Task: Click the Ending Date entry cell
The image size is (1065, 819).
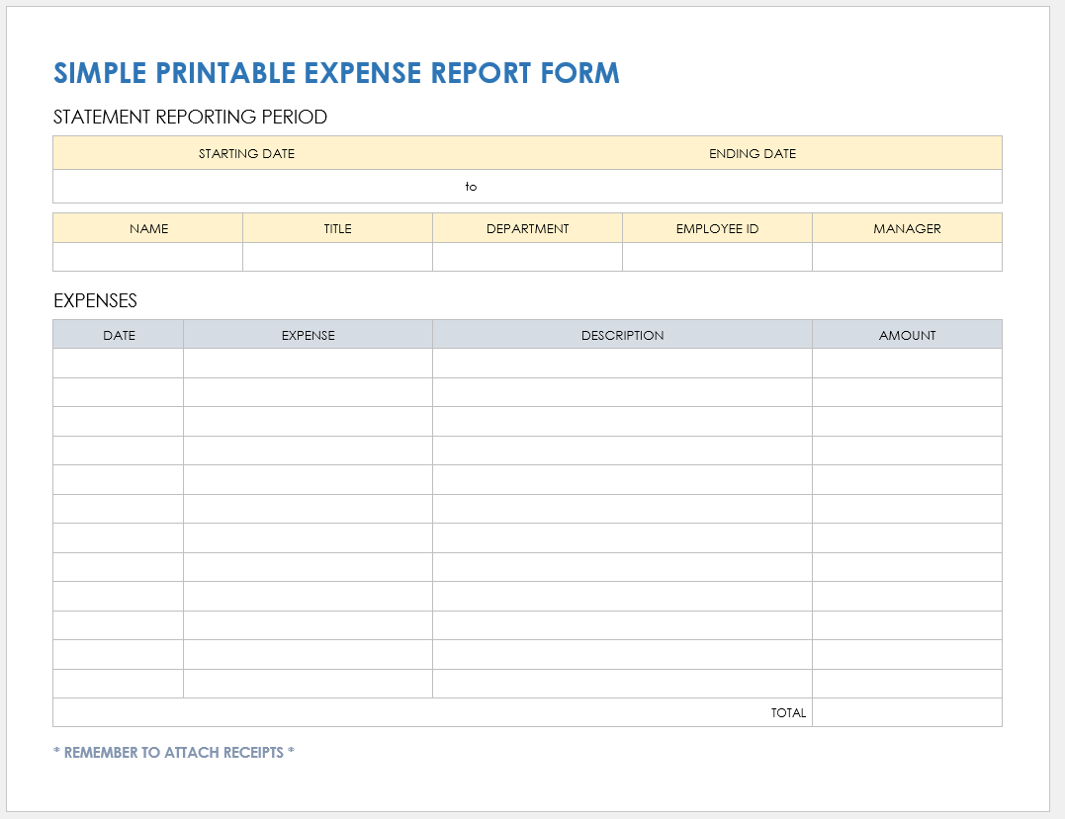Action: 752,186
